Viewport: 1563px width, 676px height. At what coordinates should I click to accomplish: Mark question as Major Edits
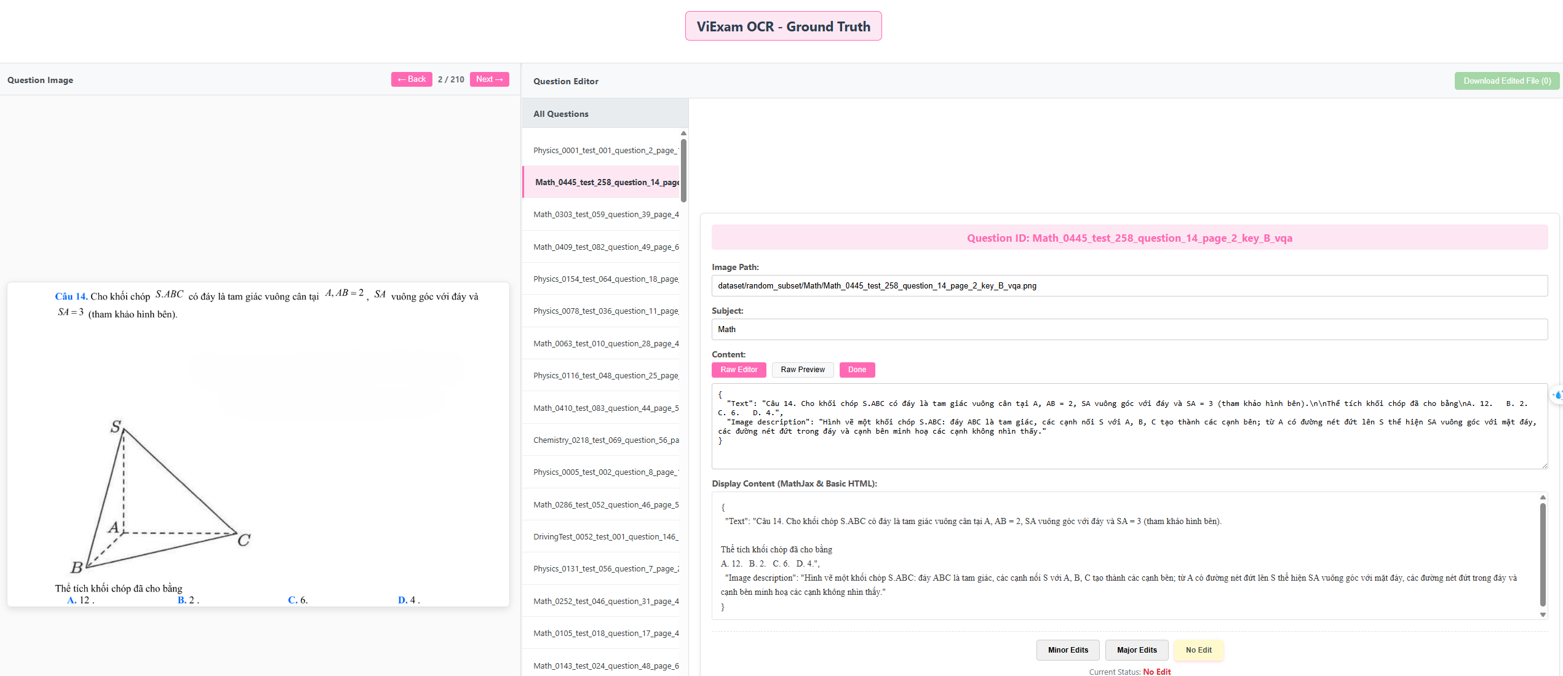(1136, 650)
